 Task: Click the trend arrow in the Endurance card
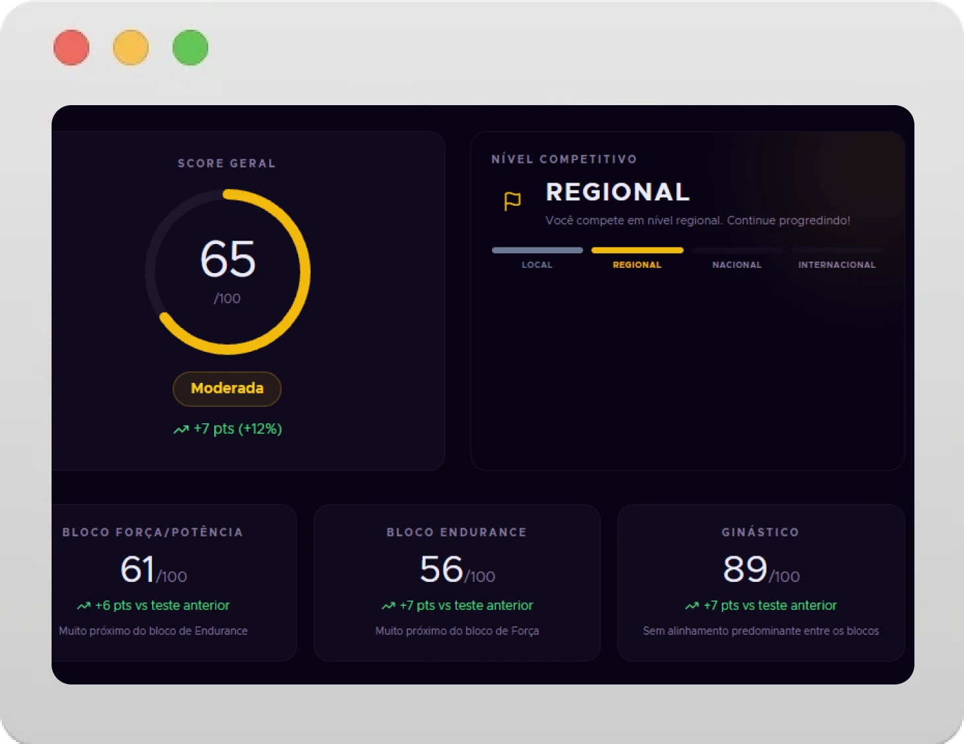pos(388,606)
